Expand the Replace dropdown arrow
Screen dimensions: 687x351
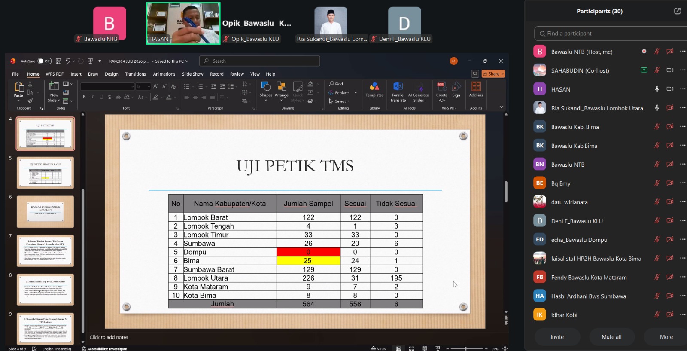coord(356,93)
